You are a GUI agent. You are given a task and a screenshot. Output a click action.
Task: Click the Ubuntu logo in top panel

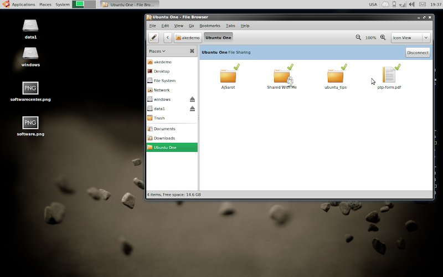coord(6,4)
